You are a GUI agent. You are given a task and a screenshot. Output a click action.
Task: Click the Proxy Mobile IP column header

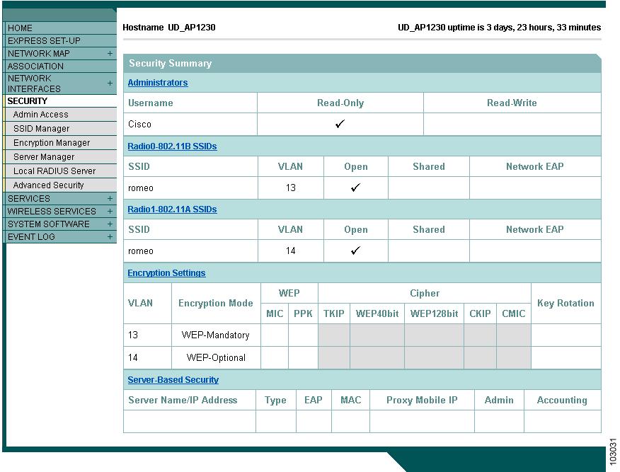tap(422, 400)
